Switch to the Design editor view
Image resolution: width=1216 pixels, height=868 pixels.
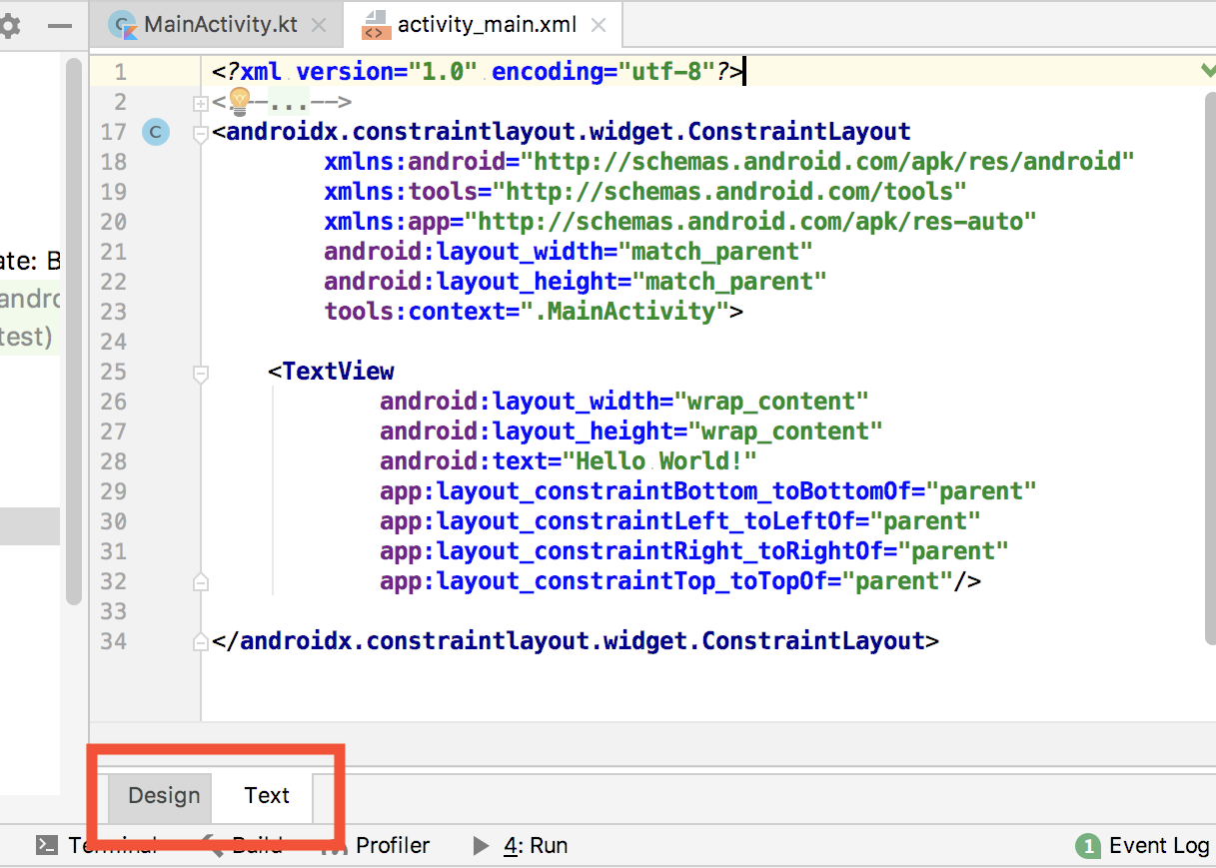coord(164,795)
